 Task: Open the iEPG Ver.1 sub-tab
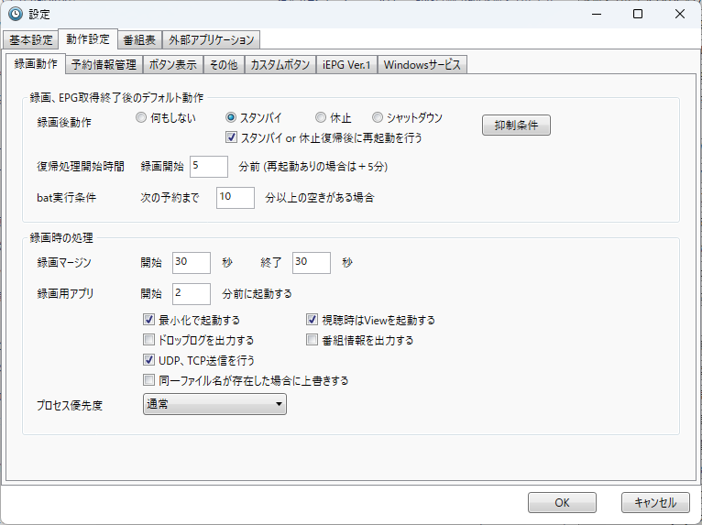pyautogui.click(x=346, y=65)
